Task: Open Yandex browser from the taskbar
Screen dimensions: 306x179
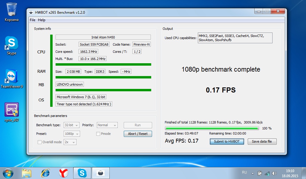Action: (64, 173)
